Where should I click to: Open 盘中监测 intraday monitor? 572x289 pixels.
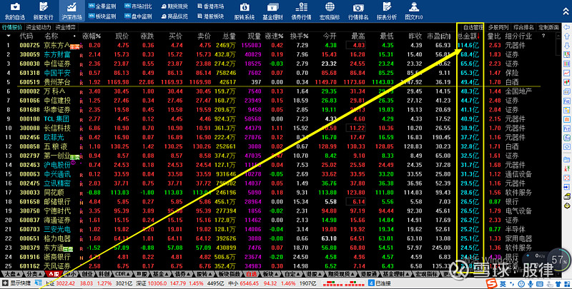pyautogui.click(x=138, y=16)
